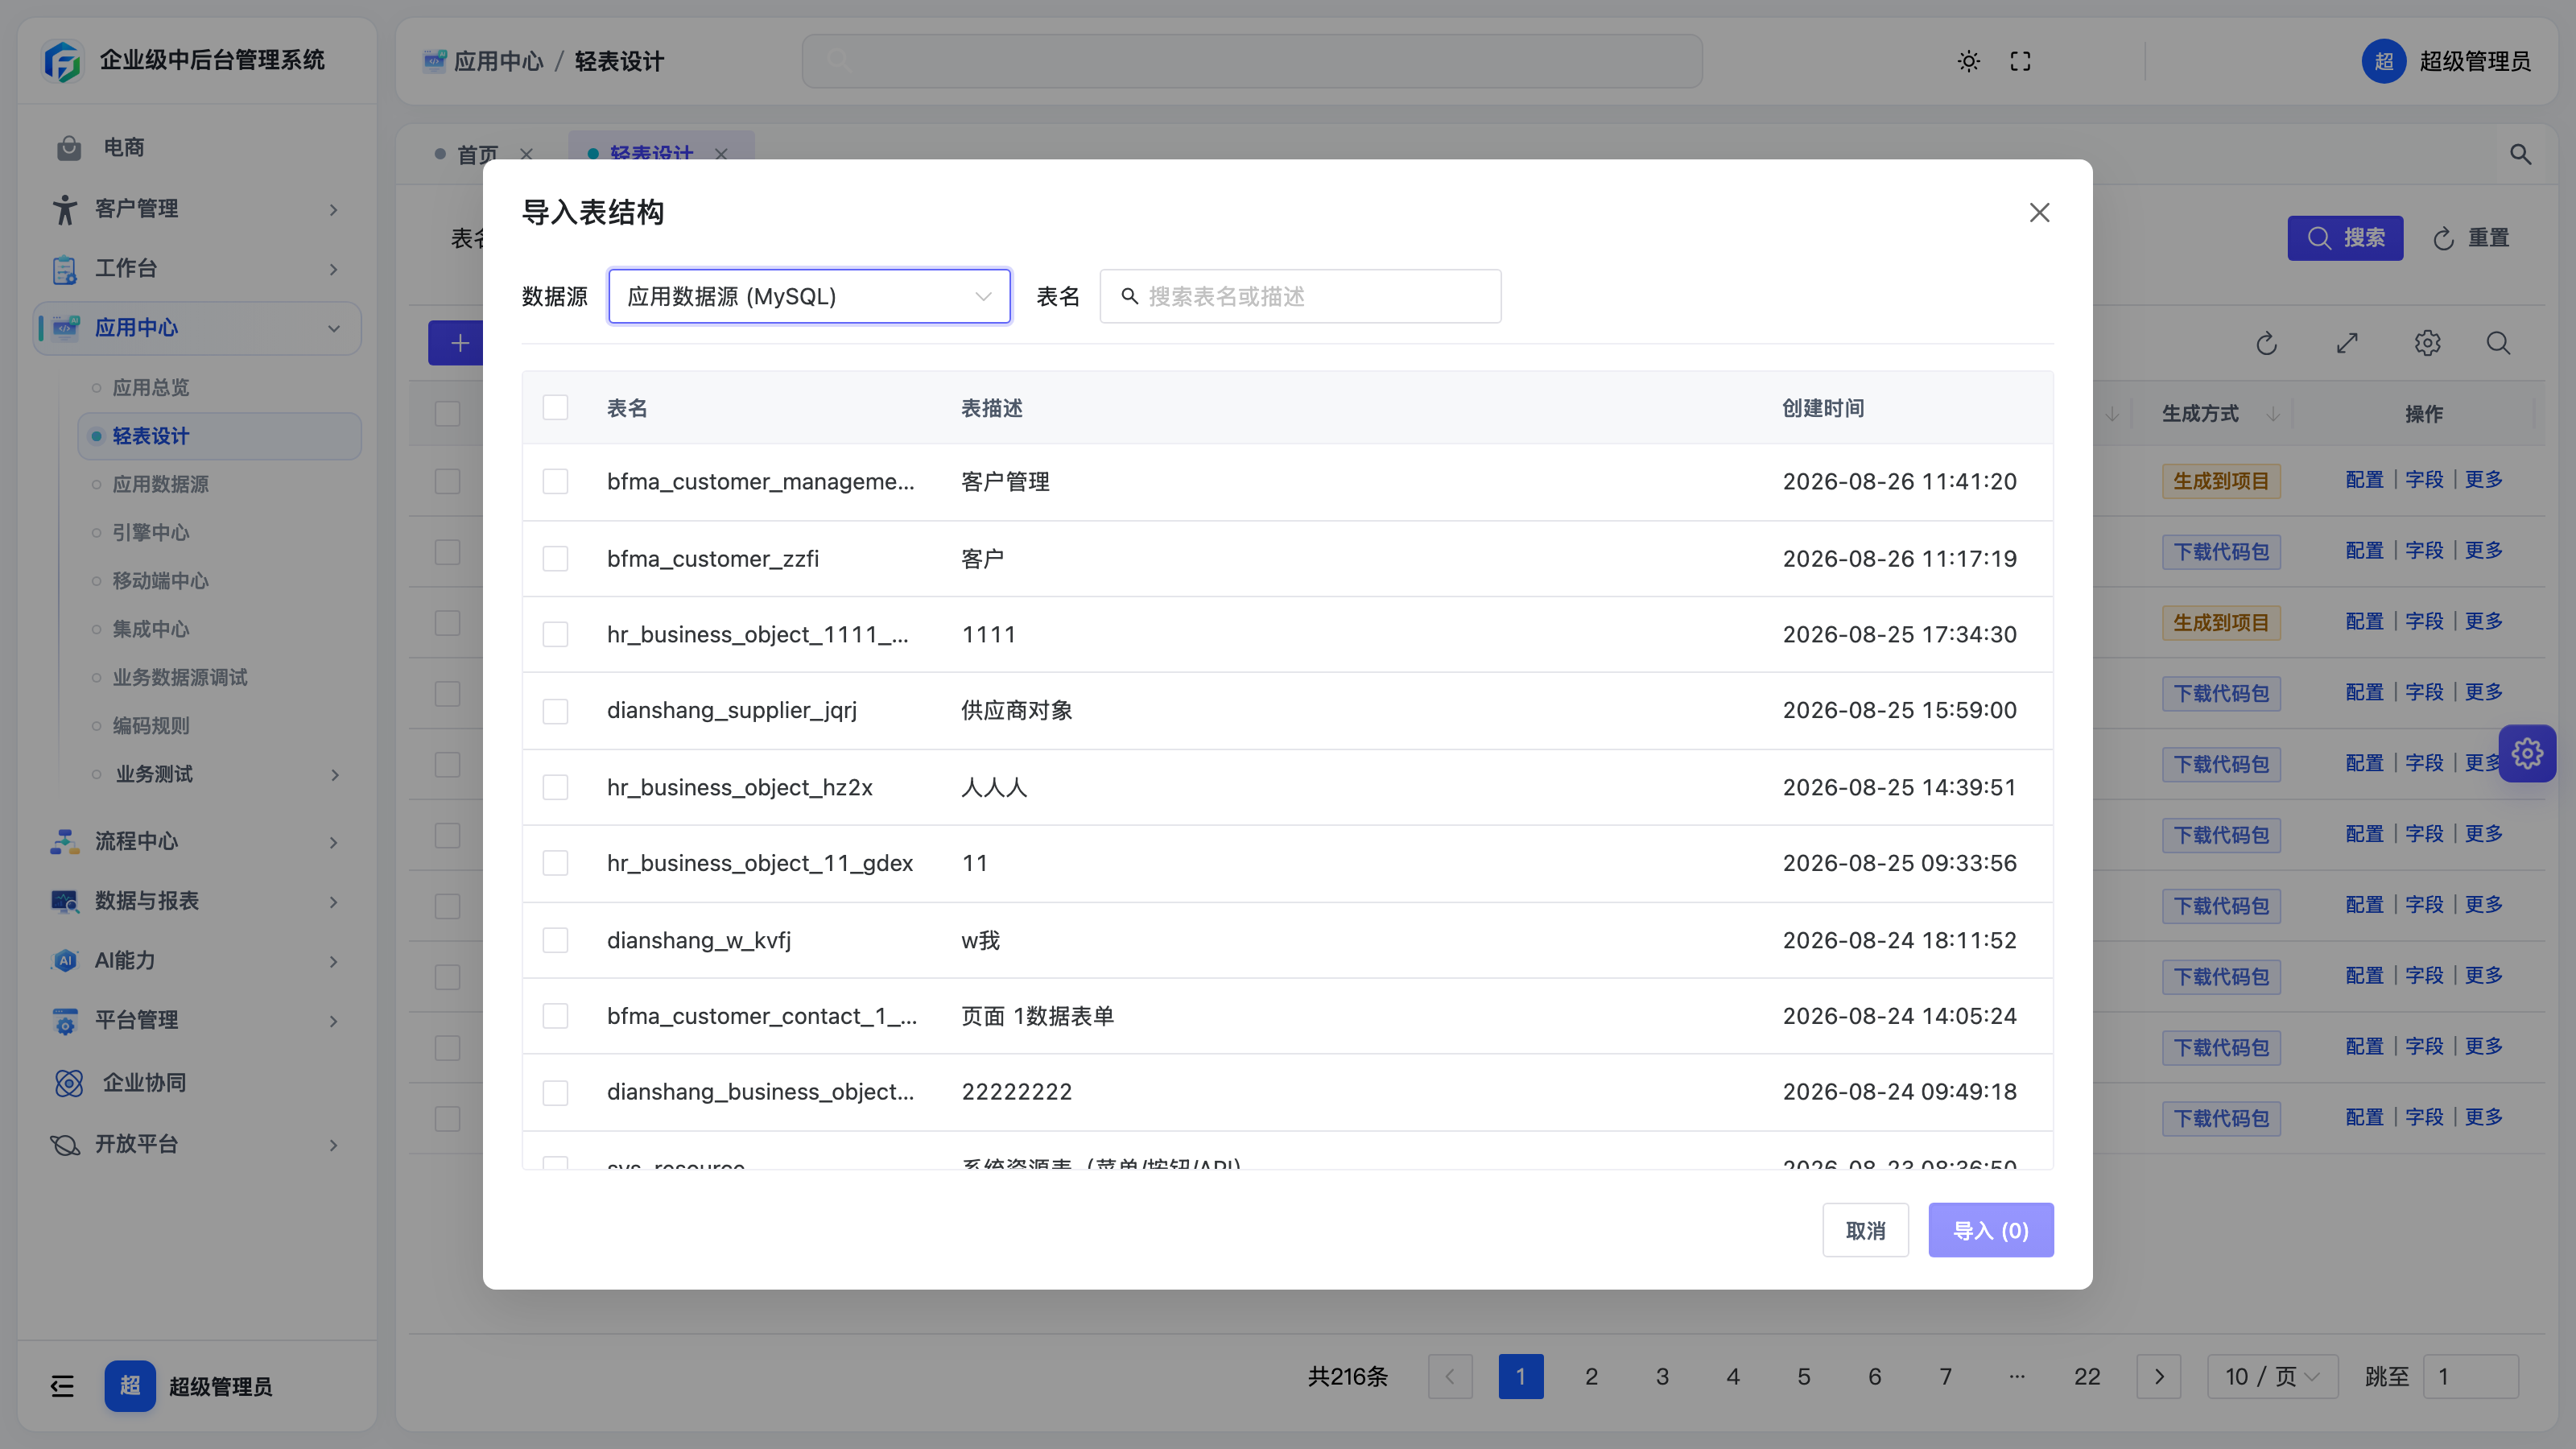The height and width of the screenshot is (1449, 2576).
Task: Close the 首页 tab
Action: (x=526, y=154)
